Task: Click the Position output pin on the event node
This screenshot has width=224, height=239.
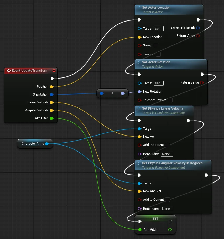Action: pyautogui.click(x=52, y=87)
